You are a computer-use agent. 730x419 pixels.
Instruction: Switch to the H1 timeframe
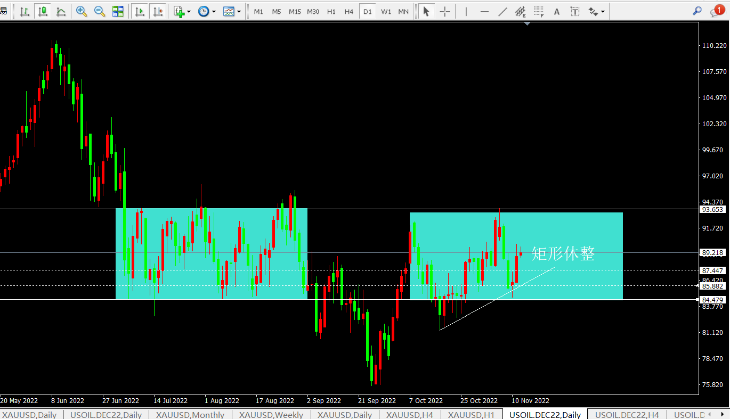click(331, 11)
